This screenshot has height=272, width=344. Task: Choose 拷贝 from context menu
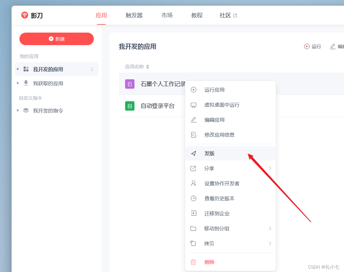click(230, 243)
